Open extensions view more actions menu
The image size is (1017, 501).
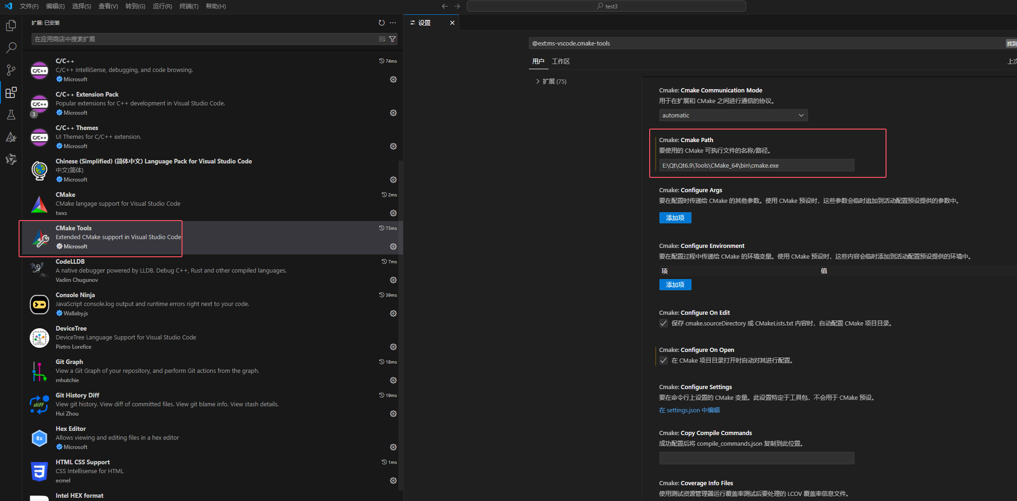393,23
